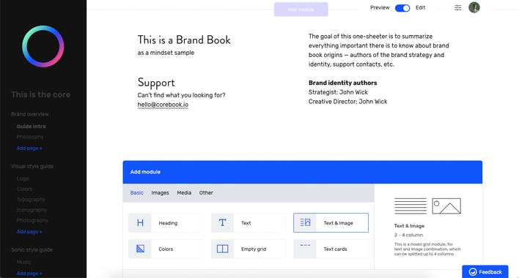This screenshot has height=278, width=519.
Task: Select the Text & Image module
Action: tap(331, 223)
